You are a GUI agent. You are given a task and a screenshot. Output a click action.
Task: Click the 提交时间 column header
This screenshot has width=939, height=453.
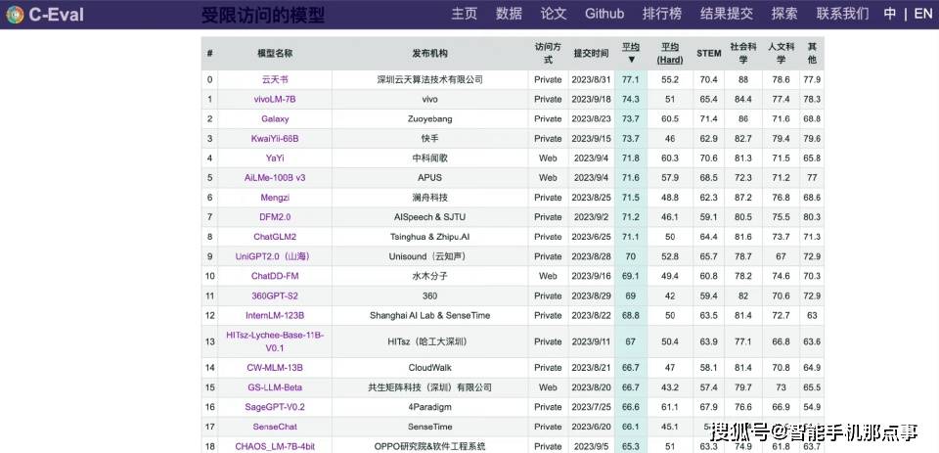591,54
